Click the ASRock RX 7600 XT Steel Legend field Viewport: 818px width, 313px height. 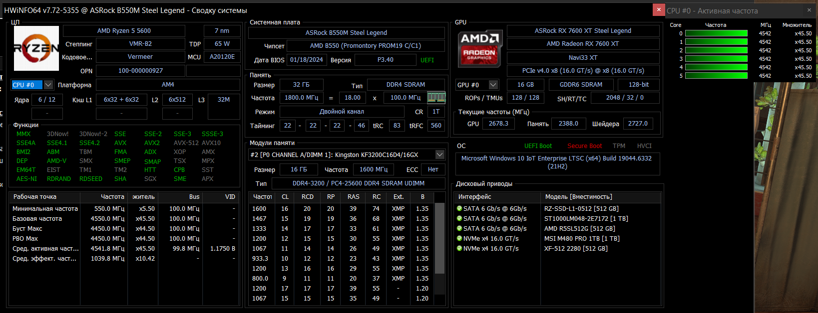click(x=583, y=31)
